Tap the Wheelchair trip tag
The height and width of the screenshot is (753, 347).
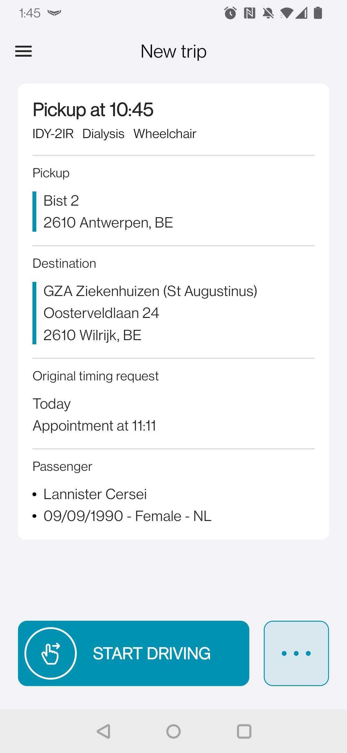165,134
